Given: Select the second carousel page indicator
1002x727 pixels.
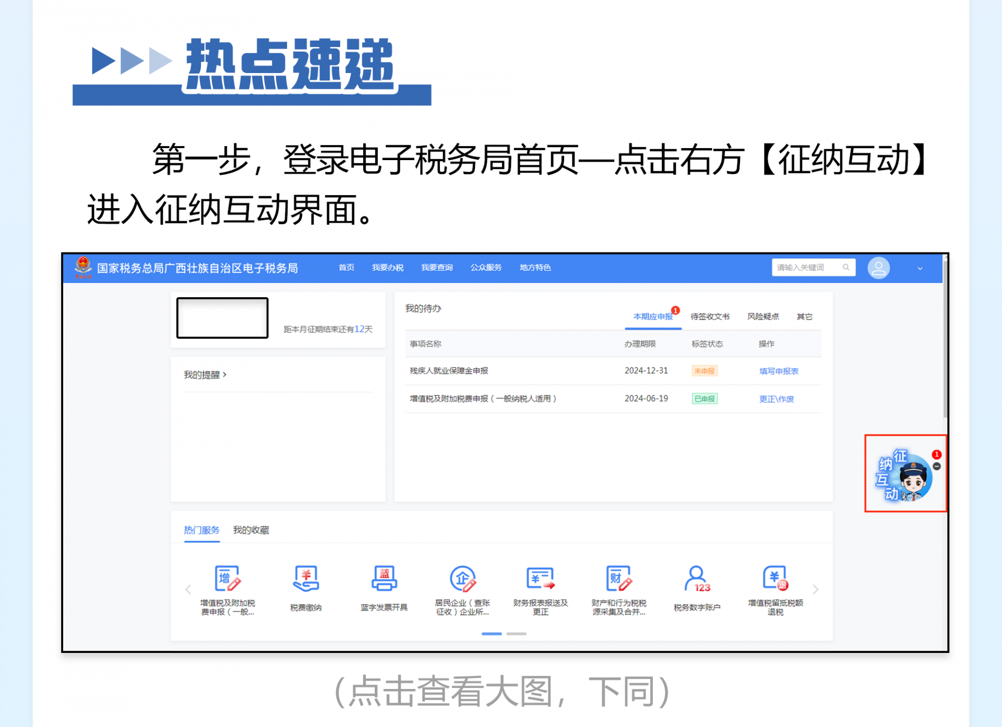Looking at the screenshot, I should click(x=516, y=634).
